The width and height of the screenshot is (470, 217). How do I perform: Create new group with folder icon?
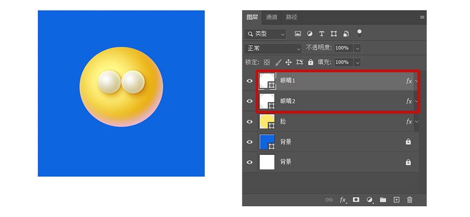[x=382, y=200]
